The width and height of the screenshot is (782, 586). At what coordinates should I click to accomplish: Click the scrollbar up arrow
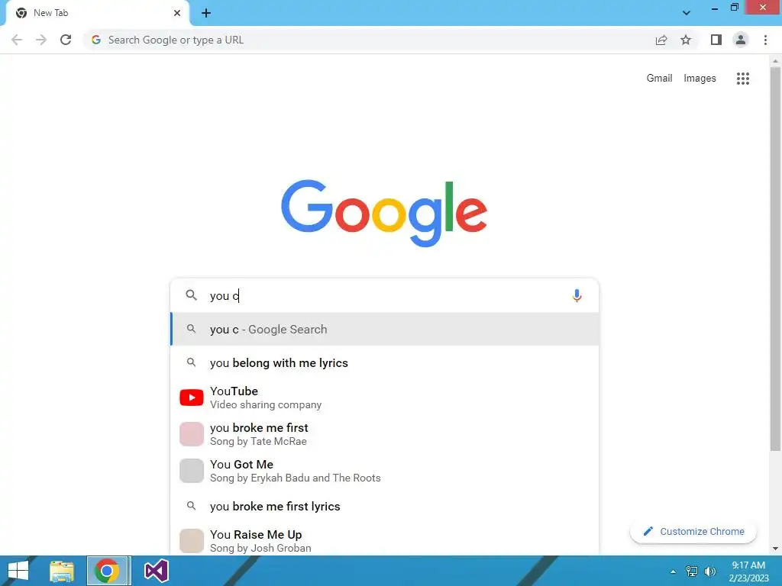[x=775, y=60]
